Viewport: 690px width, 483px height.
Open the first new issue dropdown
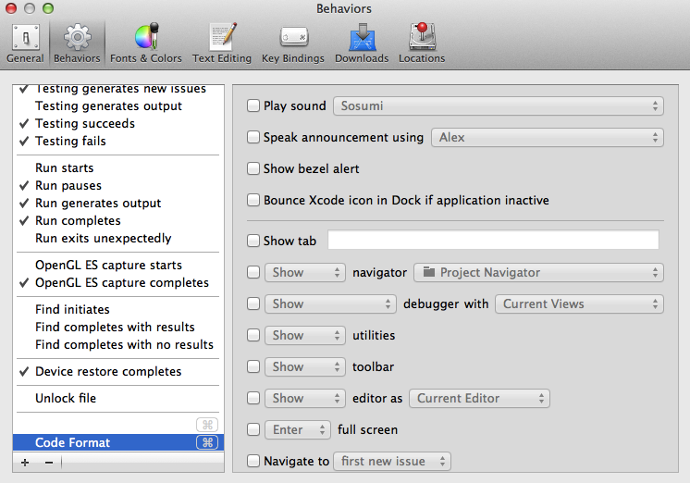392,462
